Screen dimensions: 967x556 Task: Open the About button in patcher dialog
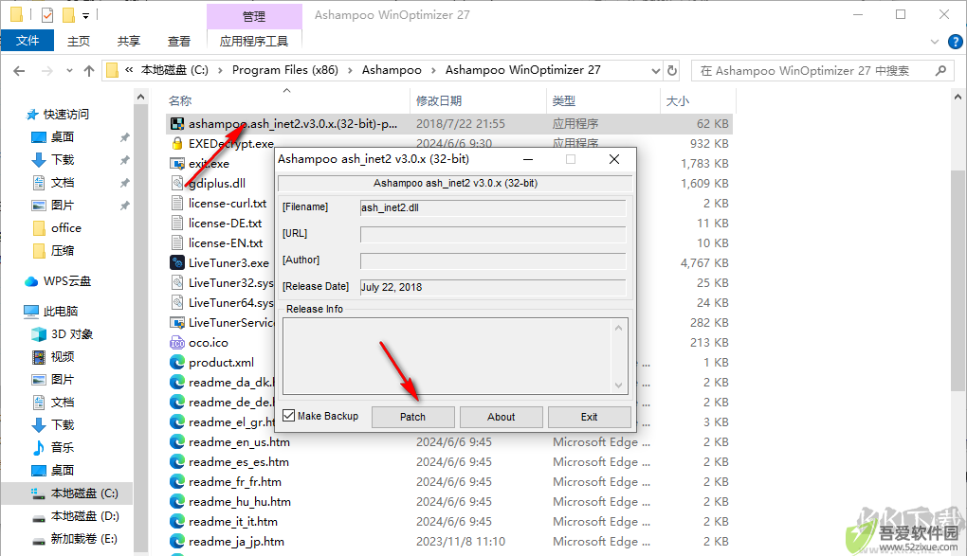[x=501, y=417]
